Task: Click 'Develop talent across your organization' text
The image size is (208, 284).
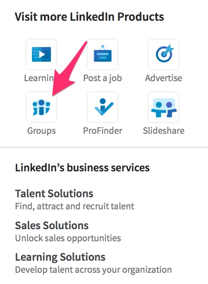Action: (93, 270)
